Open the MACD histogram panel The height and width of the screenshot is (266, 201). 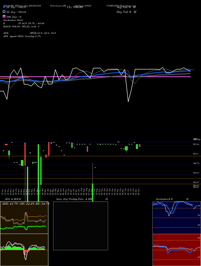click(x=24, y=250)
